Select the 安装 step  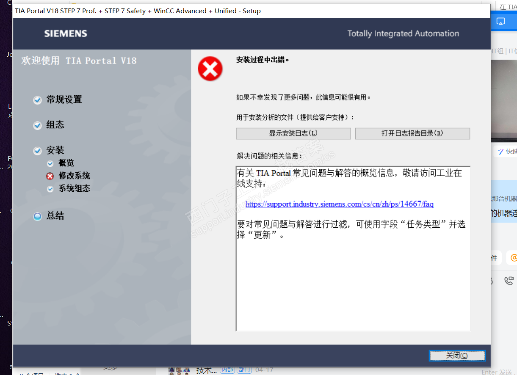55,150
